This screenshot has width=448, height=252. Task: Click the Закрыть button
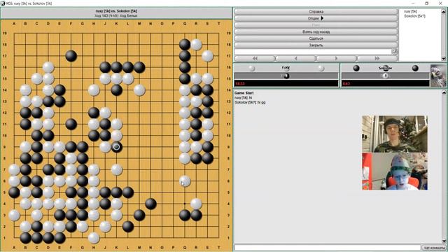click(316, 45)
